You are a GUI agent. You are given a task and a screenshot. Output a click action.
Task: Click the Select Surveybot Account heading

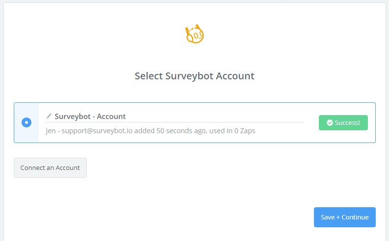[x=194, y=76]
